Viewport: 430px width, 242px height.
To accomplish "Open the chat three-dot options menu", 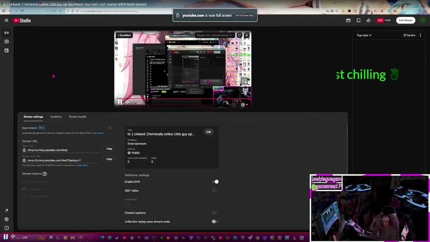I will click(420, 35).
